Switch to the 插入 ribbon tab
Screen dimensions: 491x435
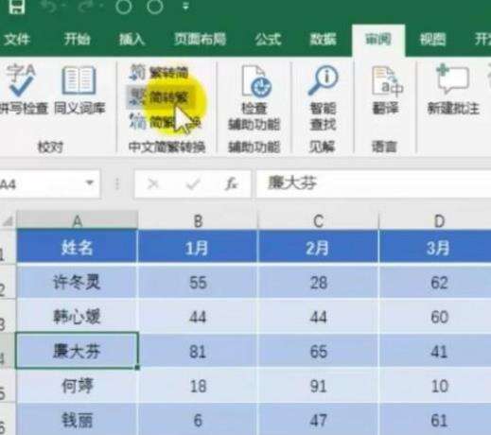pos(132,40)
